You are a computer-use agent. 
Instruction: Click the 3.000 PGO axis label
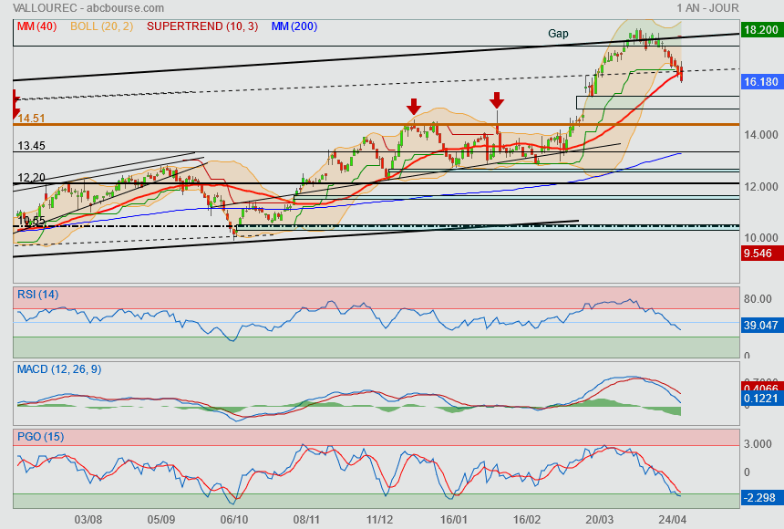click(758, 444)
